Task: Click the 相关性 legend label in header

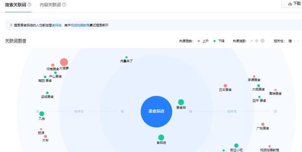Action: click(x=279, y=41)
